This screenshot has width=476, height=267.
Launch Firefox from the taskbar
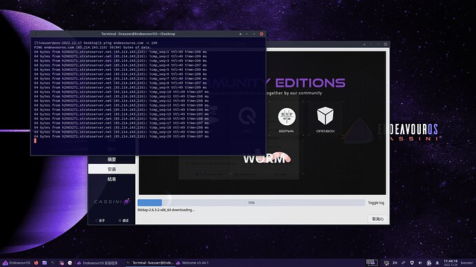click(36, 263)
